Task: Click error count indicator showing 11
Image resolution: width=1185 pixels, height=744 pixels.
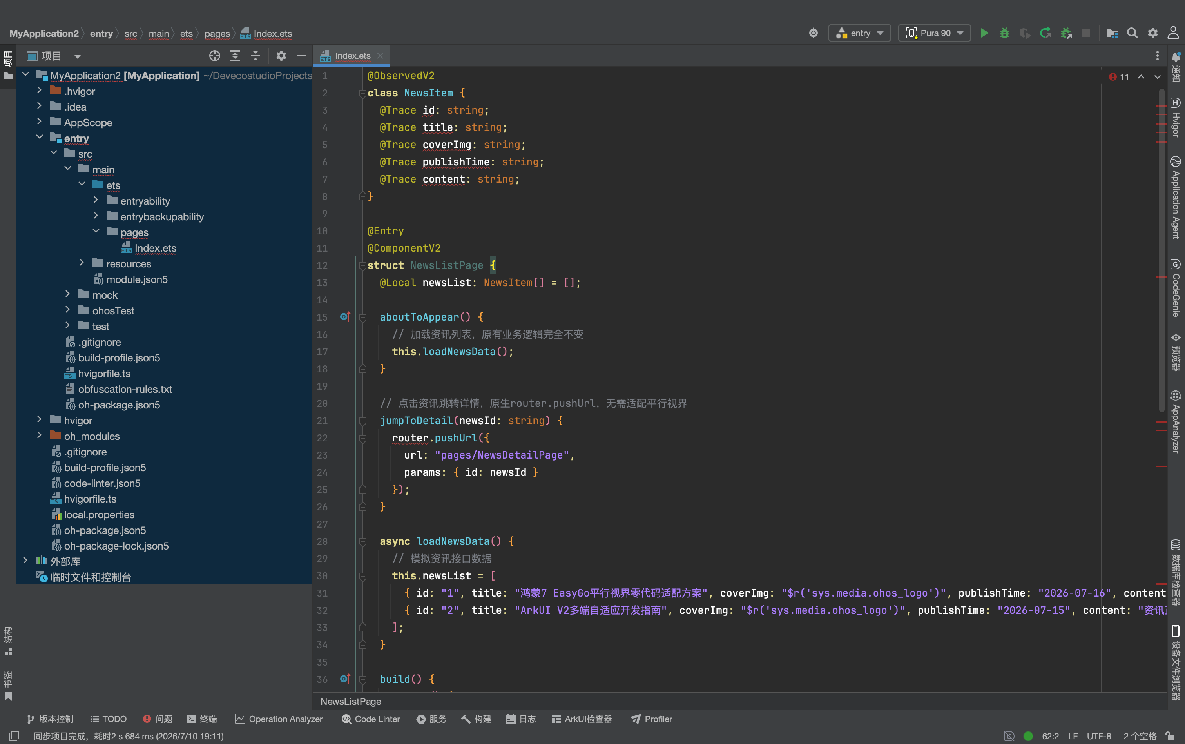Action: (x=1120, y=77)
